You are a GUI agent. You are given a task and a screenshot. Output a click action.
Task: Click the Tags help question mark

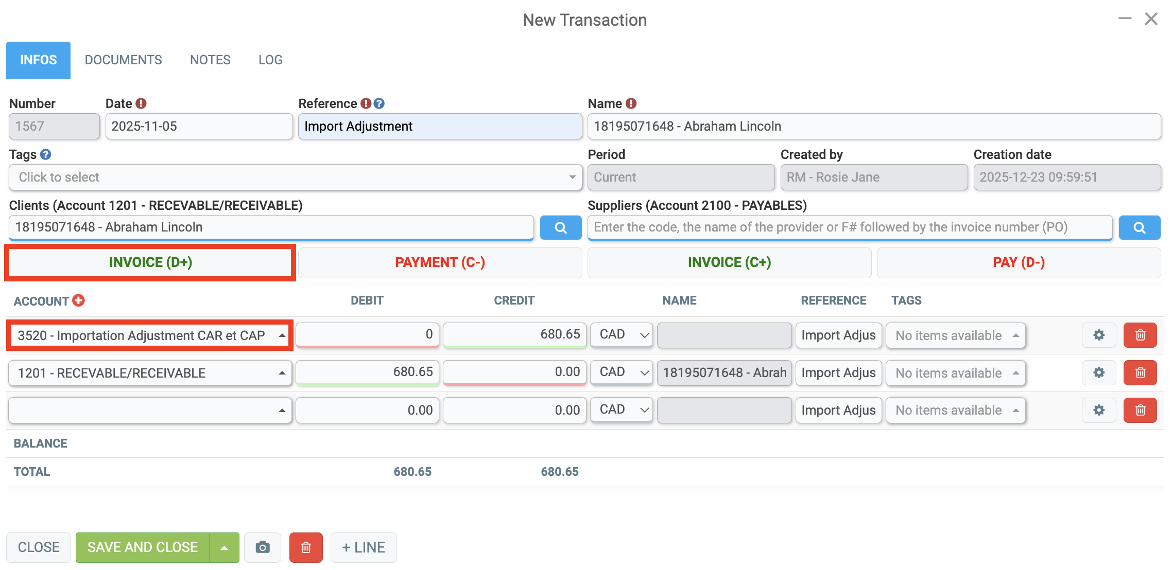pyautogui.click(x=45, y=154)
